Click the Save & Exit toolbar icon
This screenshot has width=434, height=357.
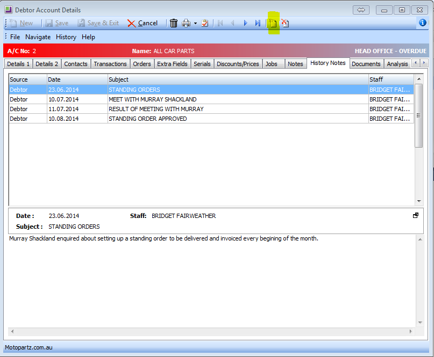coord(81,23)
